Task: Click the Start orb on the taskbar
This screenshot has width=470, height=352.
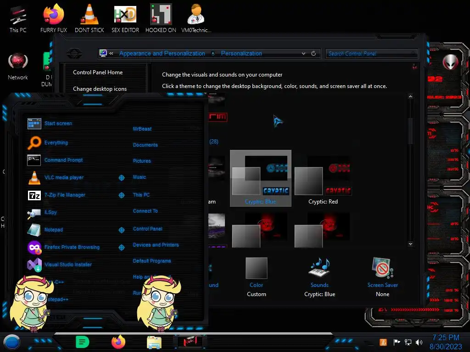Action: tap(12, 342)
